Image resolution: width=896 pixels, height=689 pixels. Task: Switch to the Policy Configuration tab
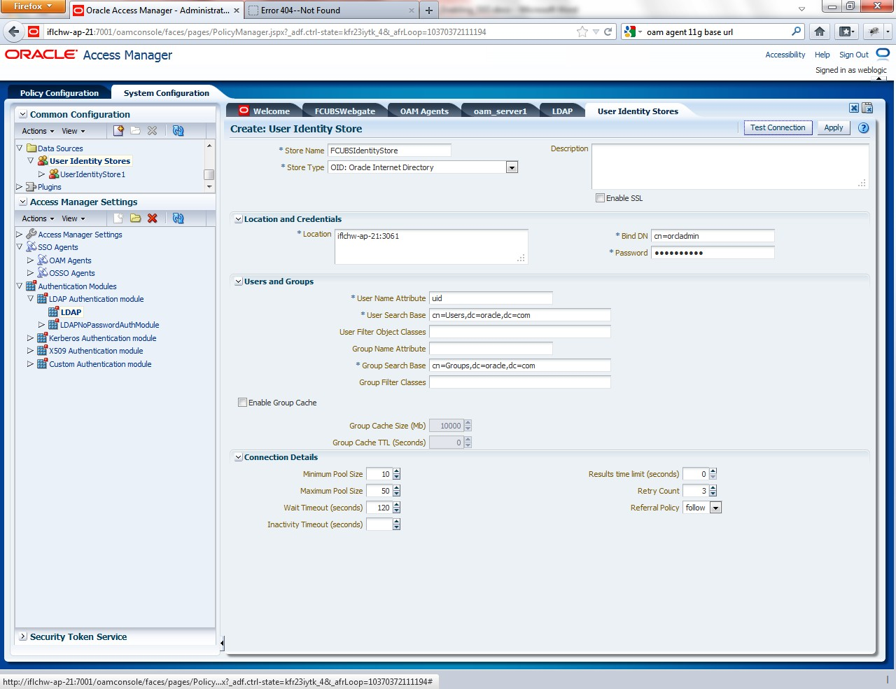pyautogui.click(x=59, y=93)
